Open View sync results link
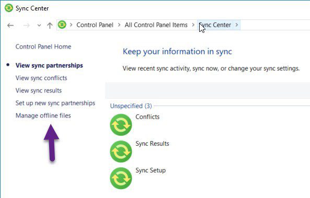The width and height of the screenshot is (310, 198). click(39, 90)
